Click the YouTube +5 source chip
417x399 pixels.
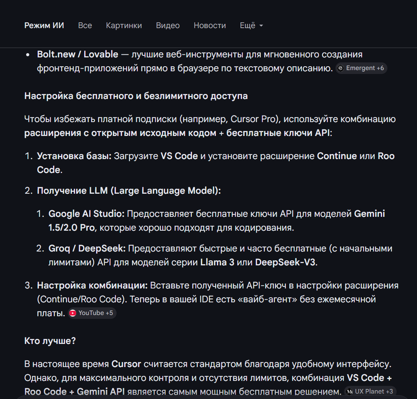[x=92, y=313]
